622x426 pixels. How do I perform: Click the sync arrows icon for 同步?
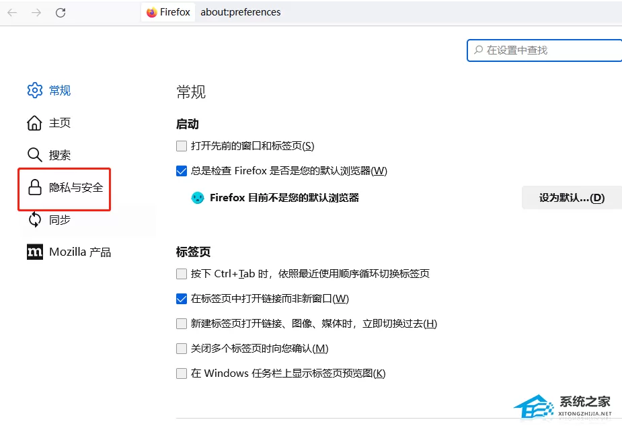(x=35, y=219)
